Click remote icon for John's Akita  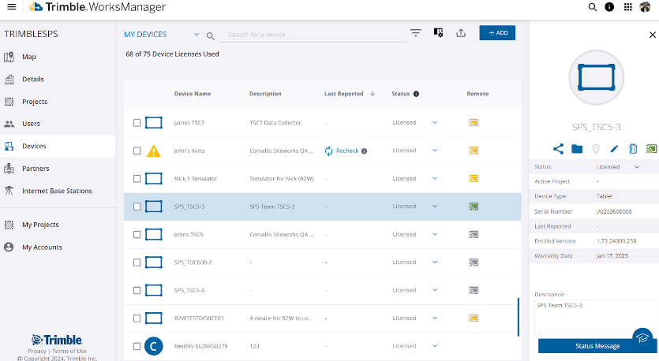click(474, 151)
